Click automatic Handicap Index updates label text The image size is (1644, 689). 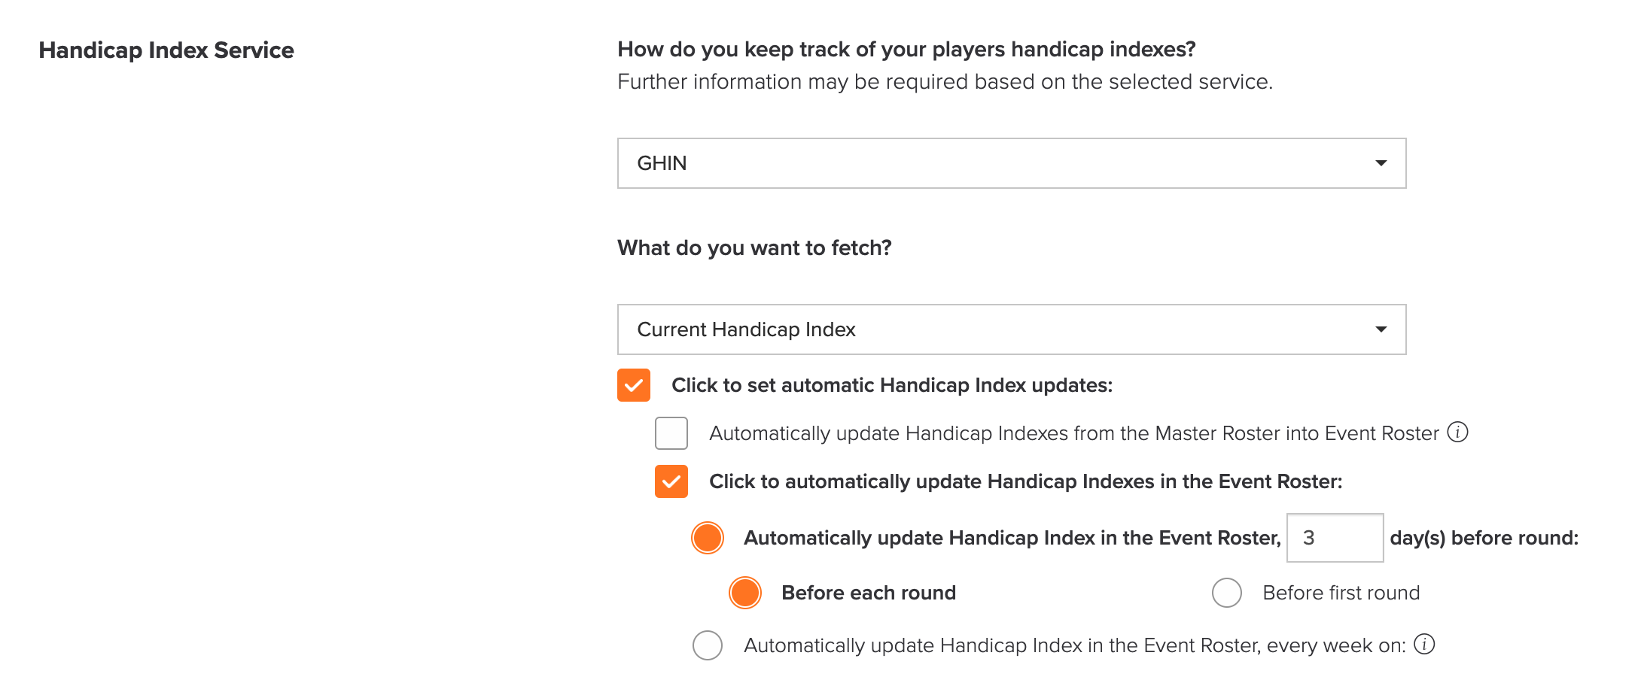[892, 385]
